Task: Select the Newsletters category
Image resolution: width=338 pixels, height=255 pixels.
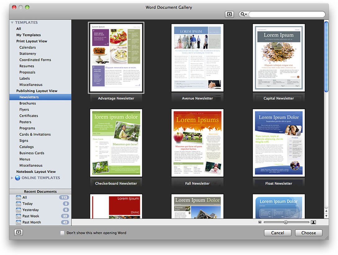Action: point(29,97)
